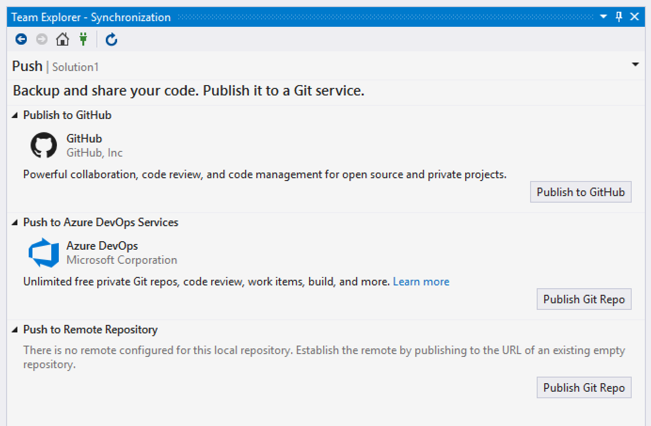Close the Team Explorer panel
Viewport: 651px width, 426px height.
(x=635, y=17)
